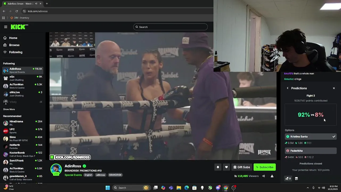Click AdinRoss streamer avatar
The height and width of the screenshot is (192, 341).
click(x=56, y=170)
